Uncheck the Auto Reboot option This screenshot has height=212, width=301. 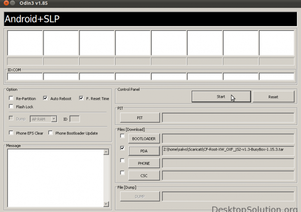45,99
